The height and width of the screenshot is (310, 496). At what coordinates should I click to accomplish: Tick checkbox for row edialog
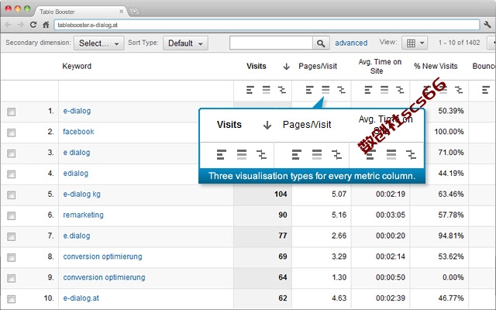pyautogui.click(x=12, y=174)
